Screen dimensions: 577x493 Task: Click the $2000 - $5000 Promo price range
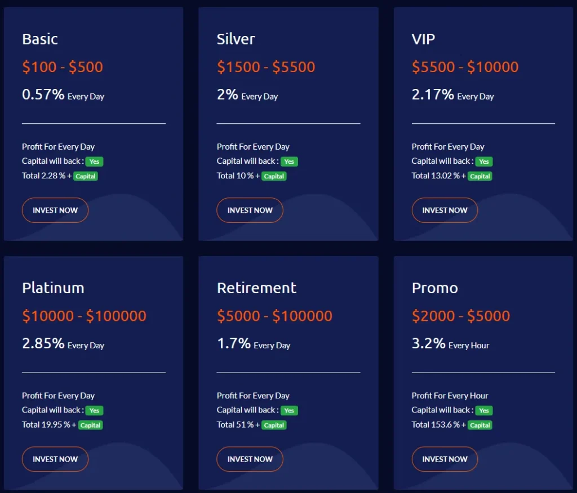460,316
